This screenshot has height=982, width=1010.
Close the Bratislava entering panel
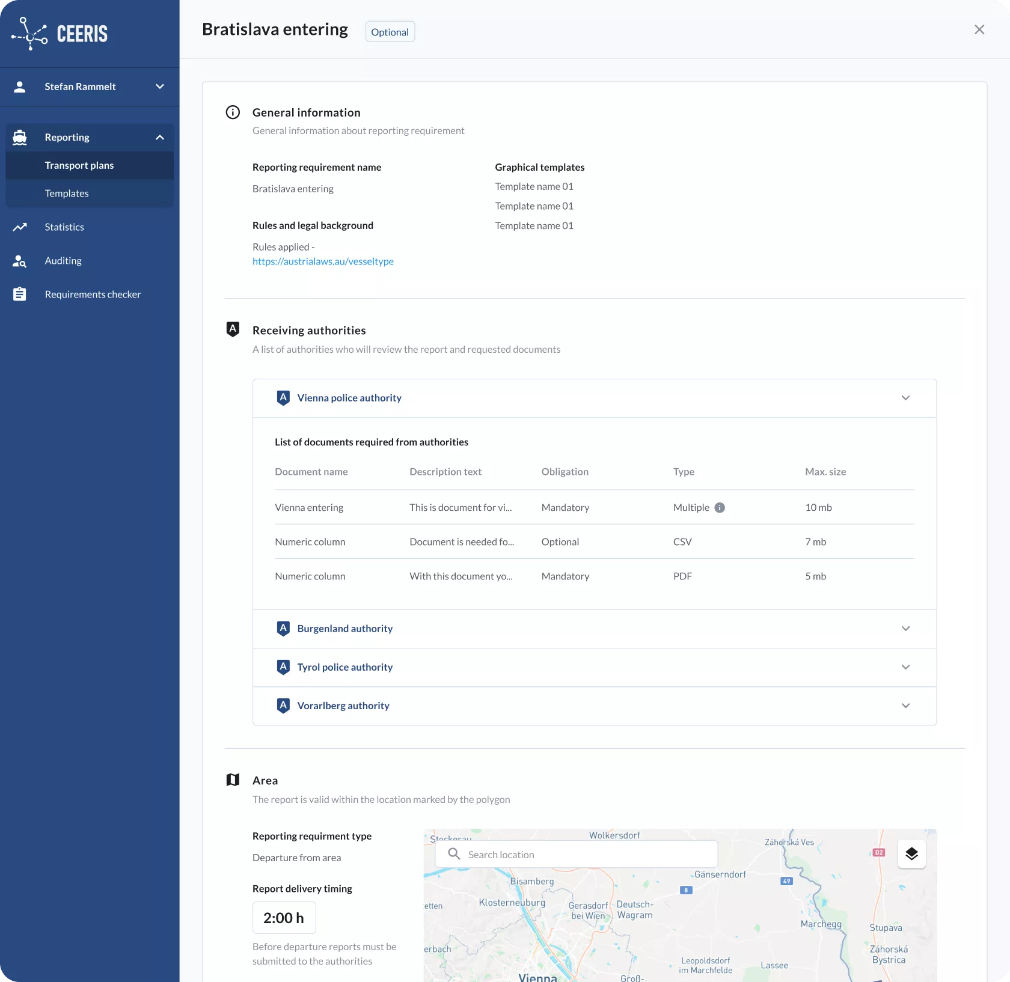[x=979, y=29]
